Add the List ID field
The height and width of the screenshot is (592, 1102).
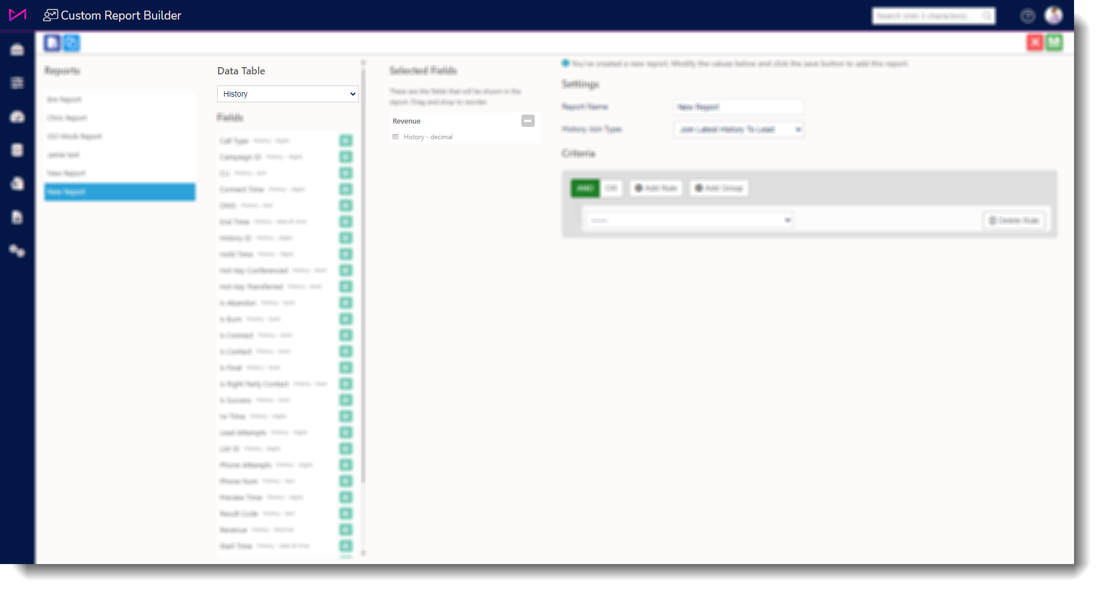[x=346, y=449]
